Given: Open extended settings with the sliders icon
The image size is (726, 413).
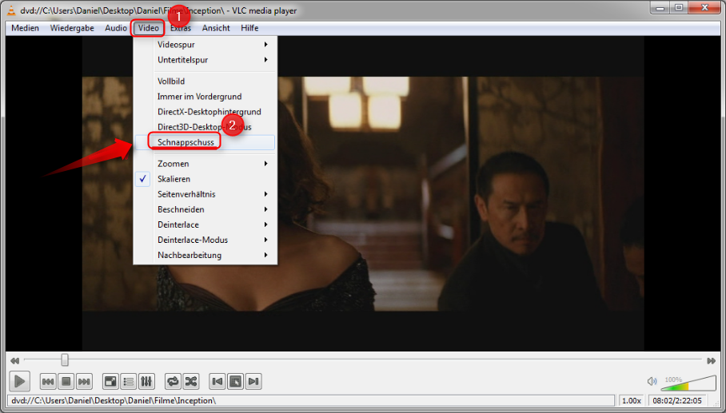Looking at the screenshot, I should click(146, 382).
